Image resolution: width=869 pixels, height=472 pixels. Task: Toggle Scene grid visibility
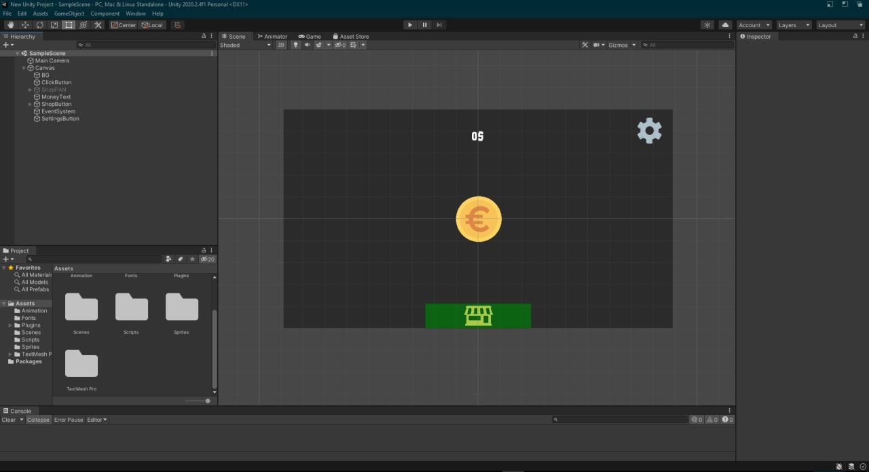pos(354,45)
